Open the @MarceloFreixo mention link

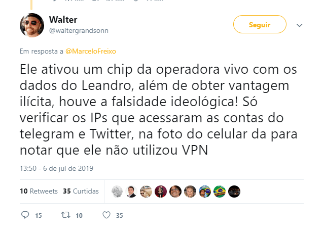(91, 51)
